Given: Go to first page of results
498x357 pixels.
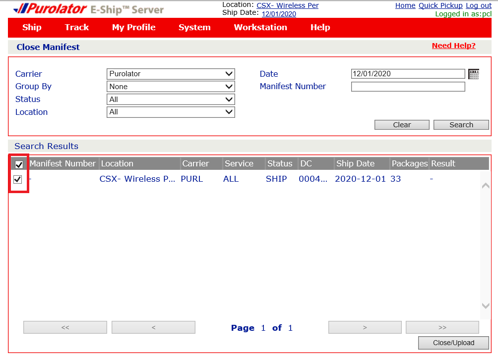Looking at the screenshot, I should point(65,327).
